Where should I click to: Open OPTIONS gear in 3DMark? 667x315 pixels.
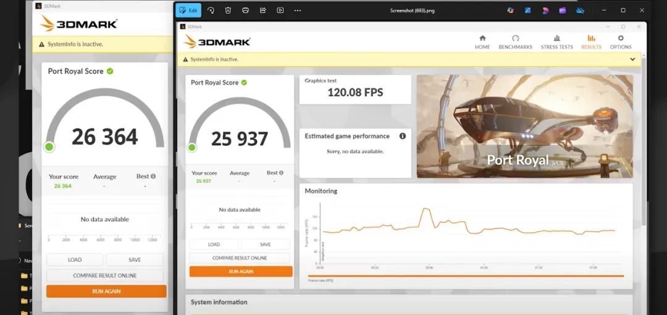point(621,42)
